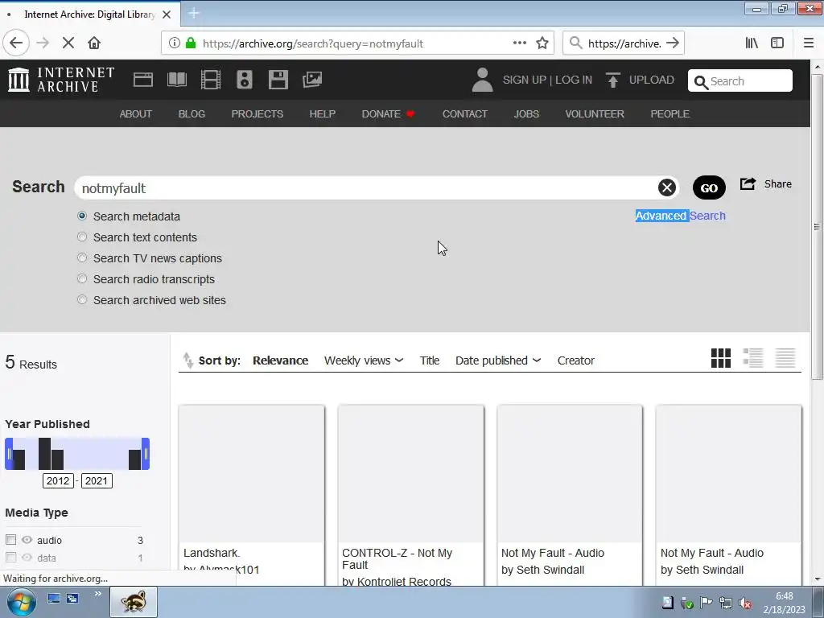The width and height of the screenshot is (824, 618).
Task: Click the 2021 end year box
Action: click(97, 481)
